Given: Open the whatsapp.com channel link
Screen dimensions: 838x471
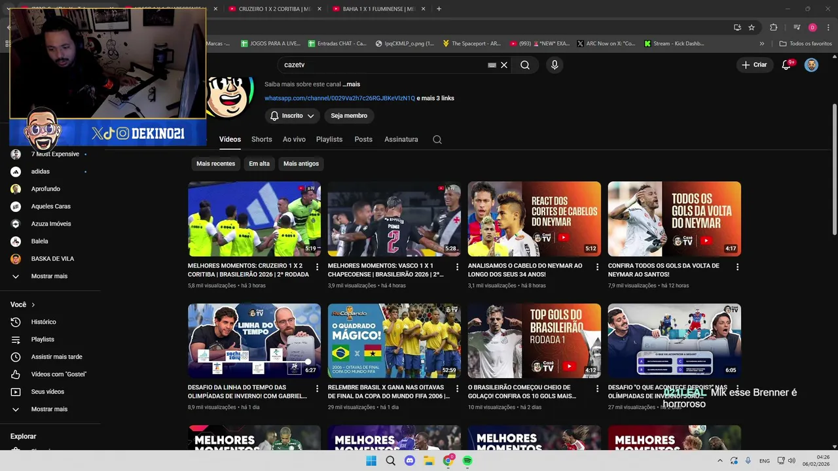Looking at the screenshot, I should (340, 98).
